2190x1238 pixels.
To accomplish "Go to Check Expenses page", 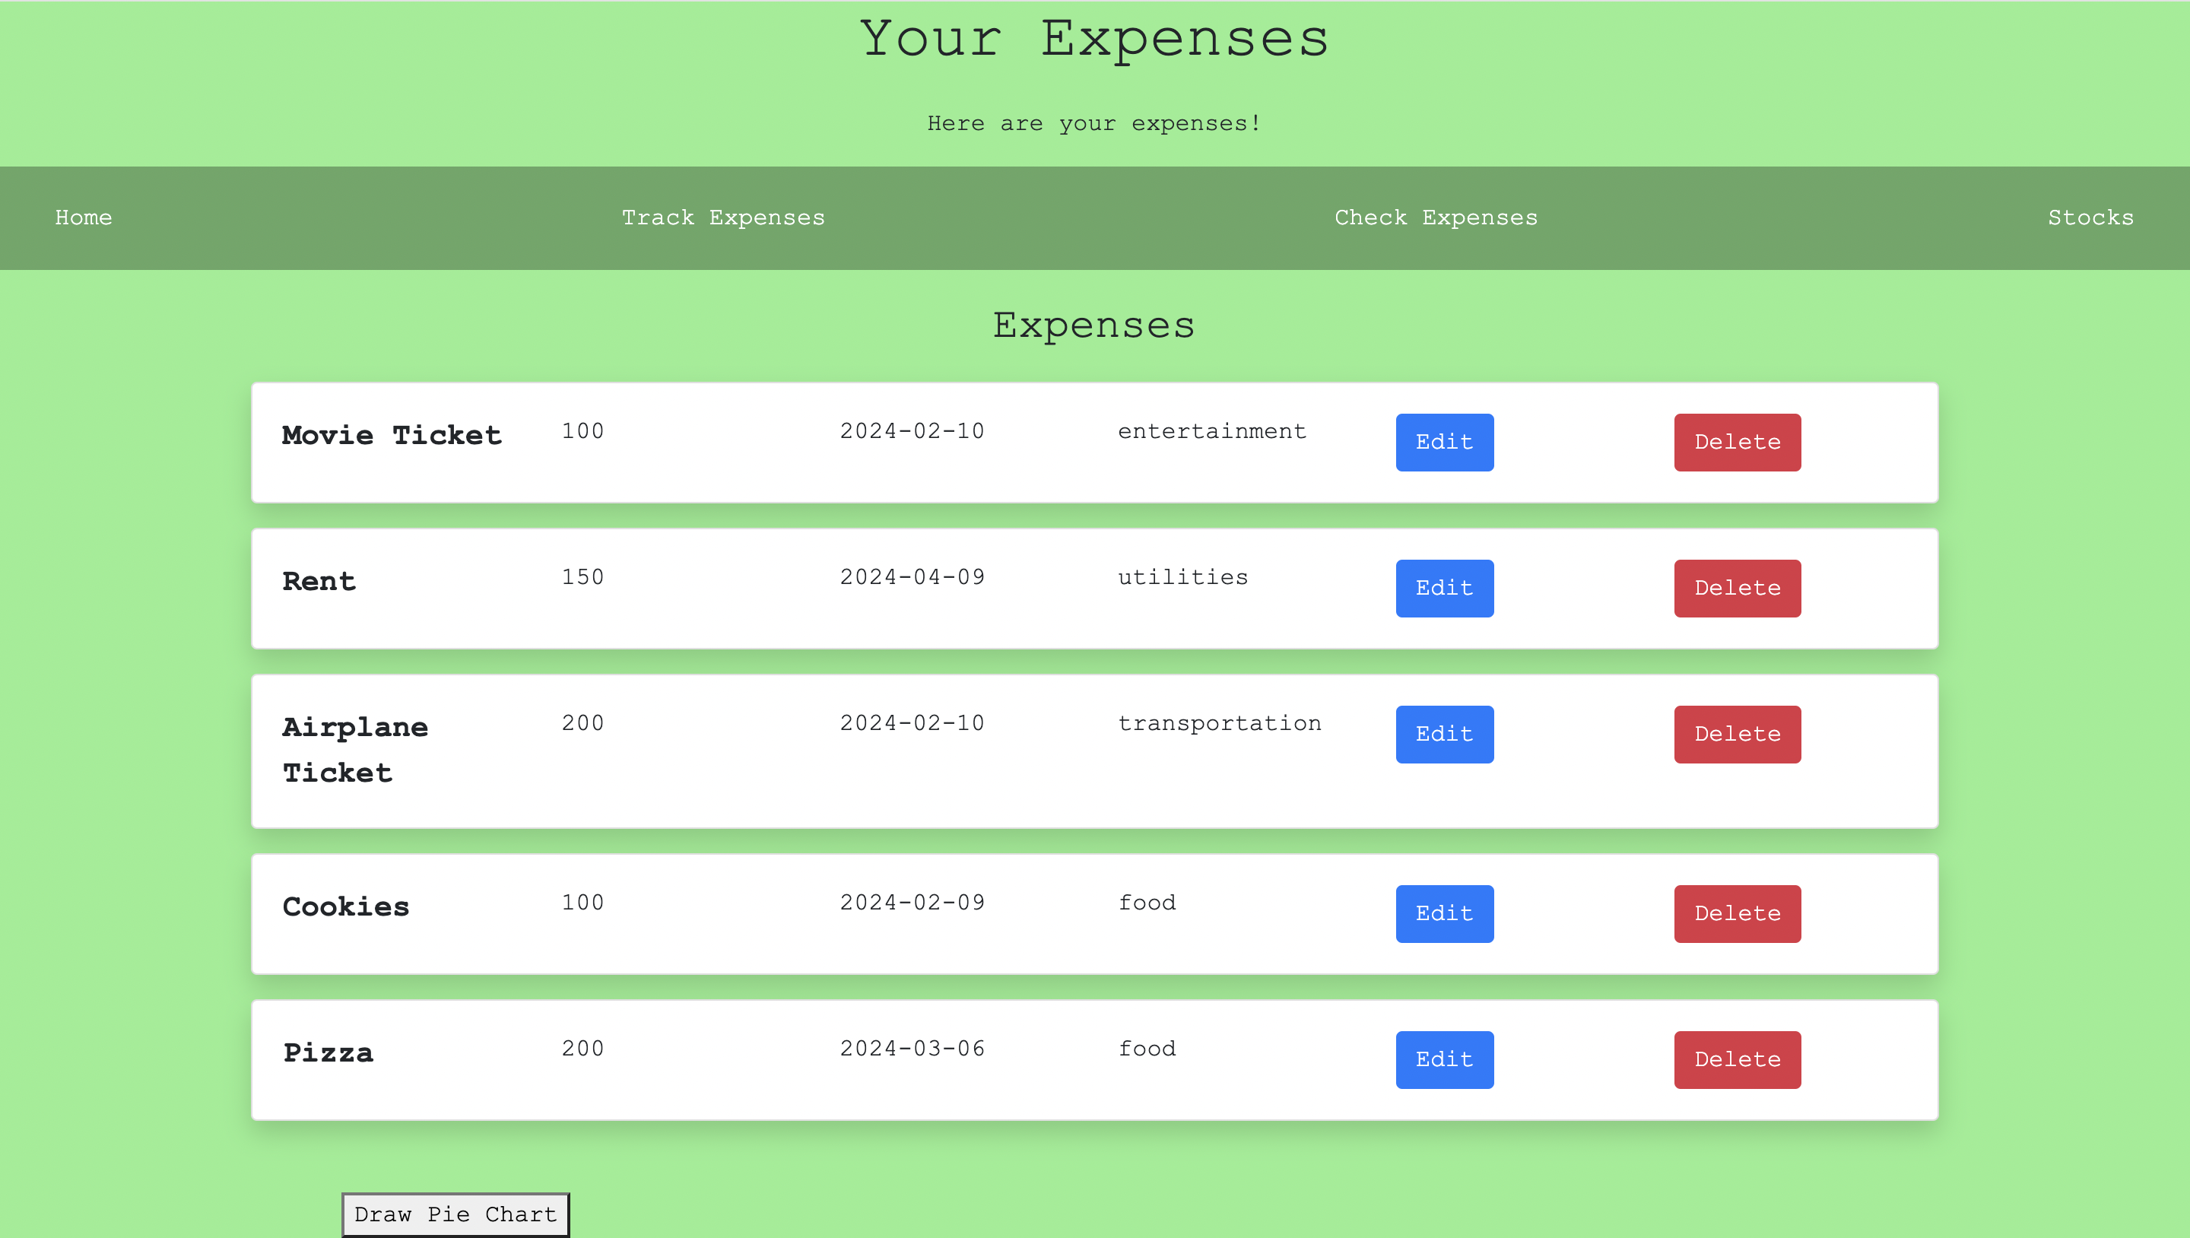I will pos(1435,217).
